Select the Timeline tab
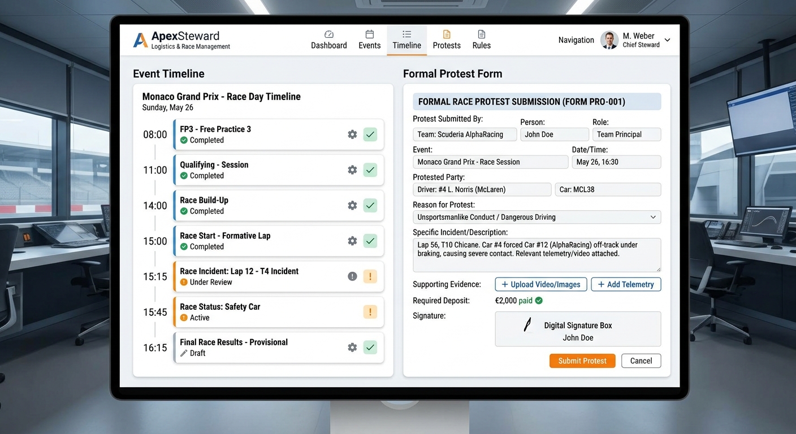796x434 pixels. tap(407, 40)
